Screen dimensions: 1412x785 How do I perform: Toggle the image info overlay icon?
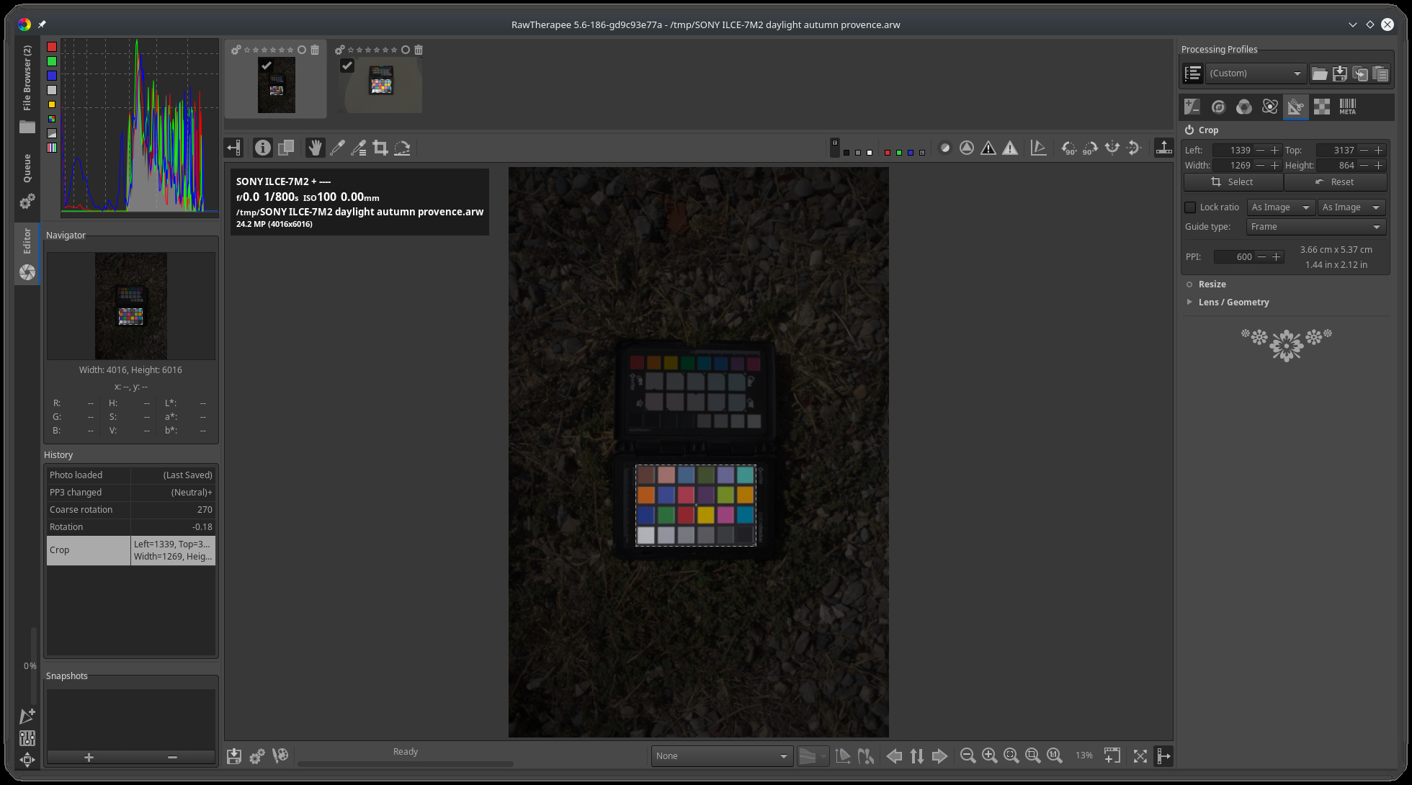tap(263, 148)
